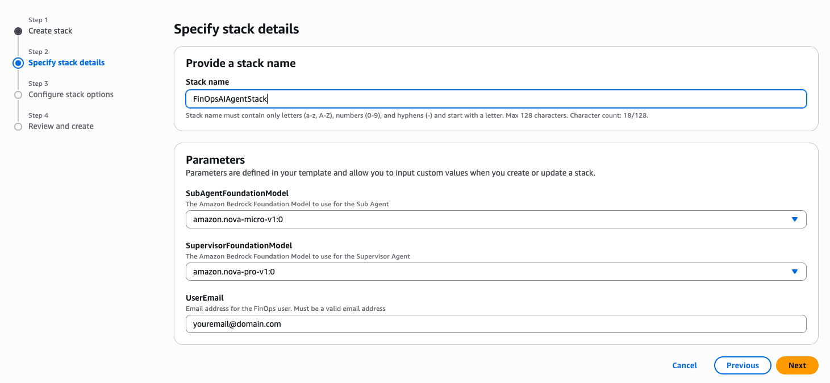830x383 pixels.
Task: Click the 'UserEmail' label
Action: pos(205,298)
